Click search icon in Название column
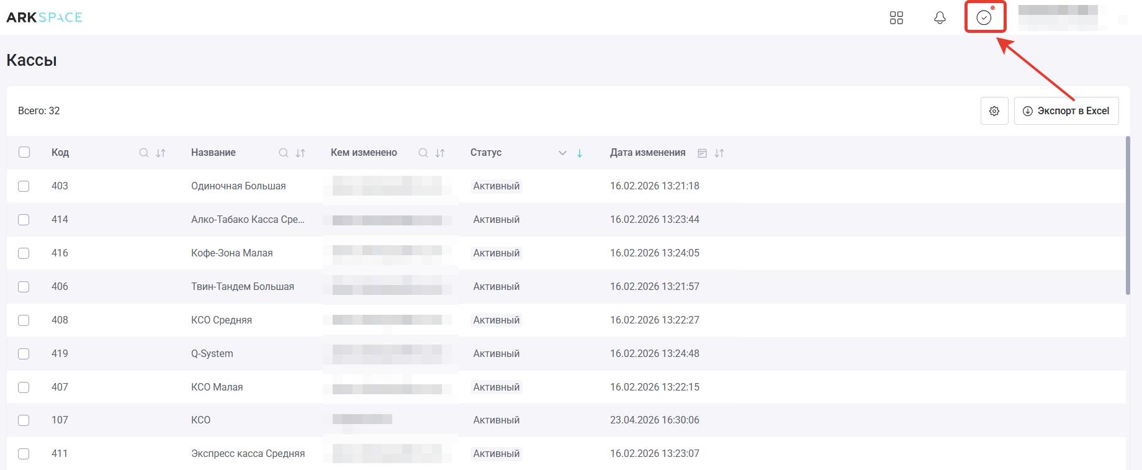Image resolution: width=1142 pixels, height=470 pixels. 284,153
